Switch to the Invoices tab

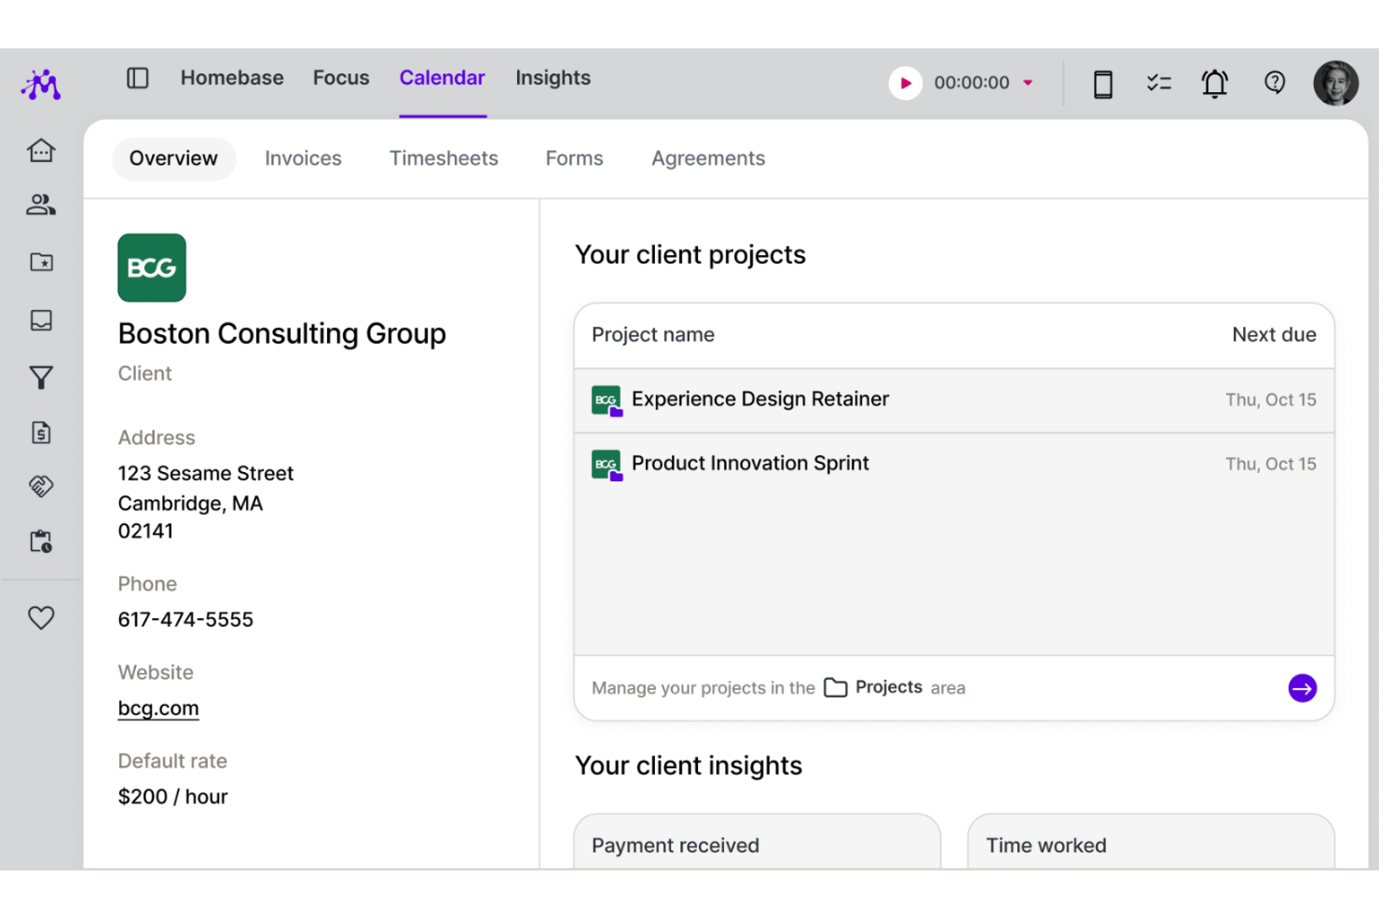click(x=303, y=158)
